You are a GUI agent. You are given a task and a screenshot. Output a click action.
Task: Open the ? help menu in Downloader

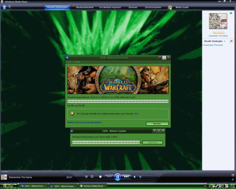click(82, 62)
